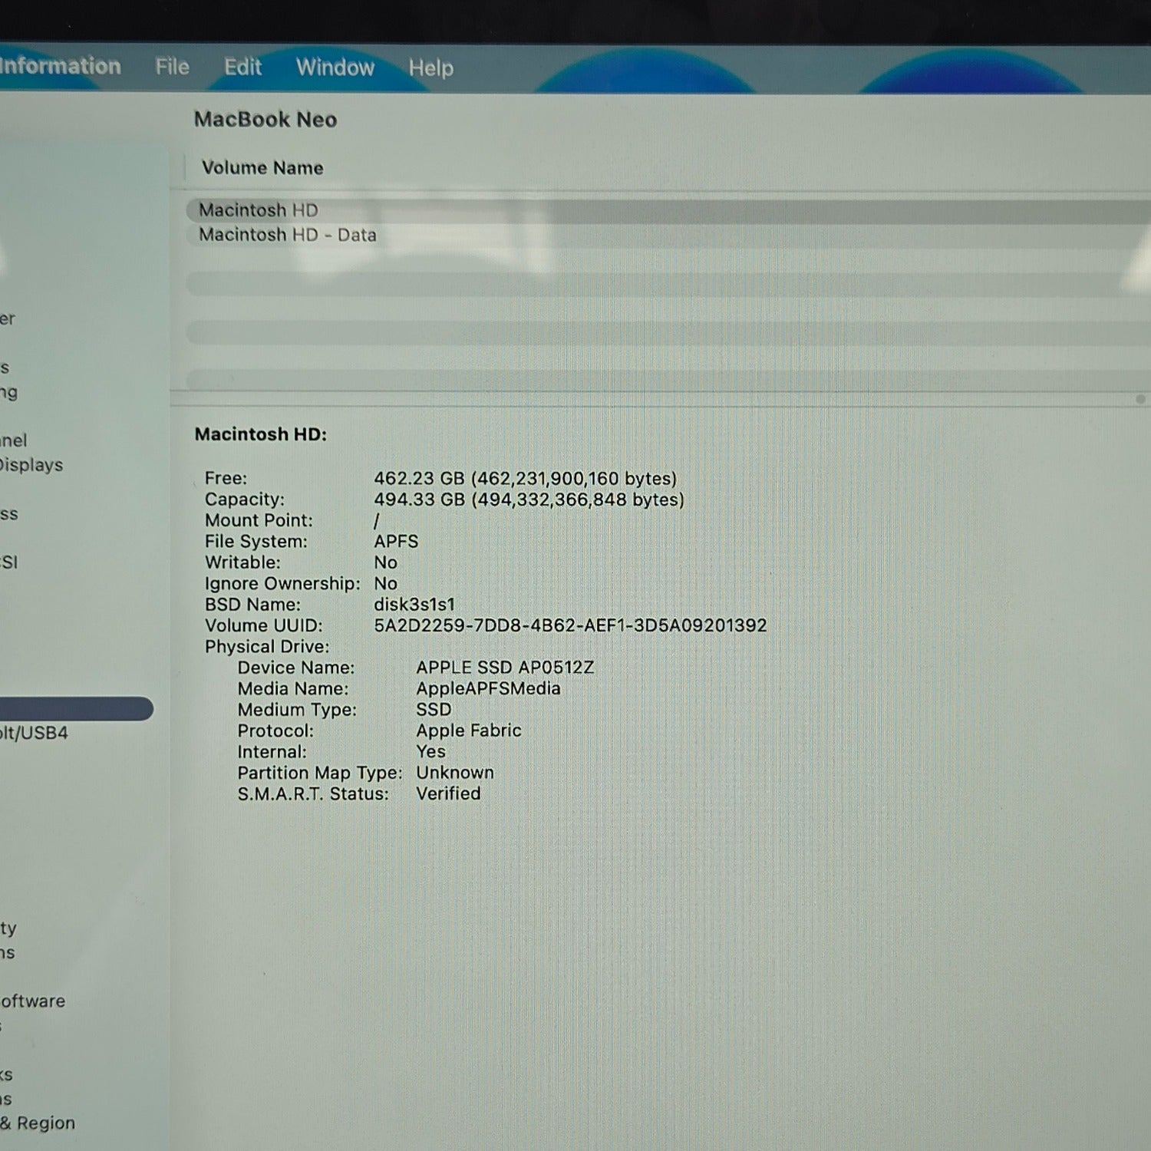Click the MacBook Neo window title
Viewport: 1151px width, 1151px height.
click(265, 120)
